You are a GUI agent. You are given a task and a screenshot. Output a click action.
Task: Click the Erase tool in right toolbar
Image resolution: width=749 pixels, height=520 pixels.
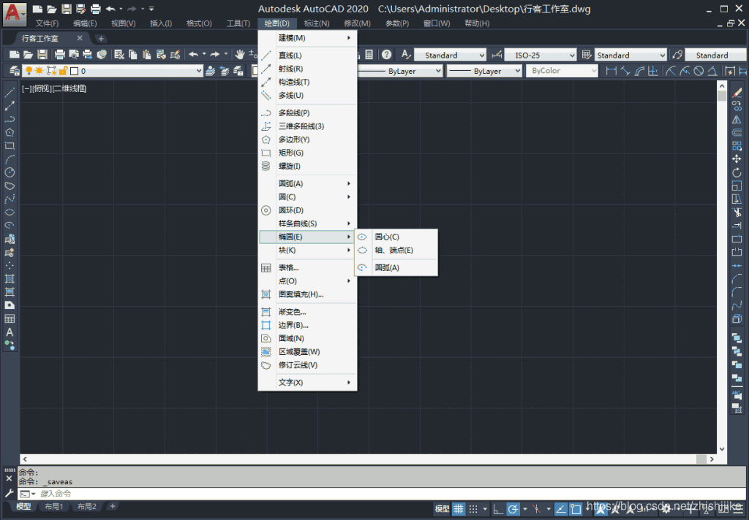tap(737, 93)
